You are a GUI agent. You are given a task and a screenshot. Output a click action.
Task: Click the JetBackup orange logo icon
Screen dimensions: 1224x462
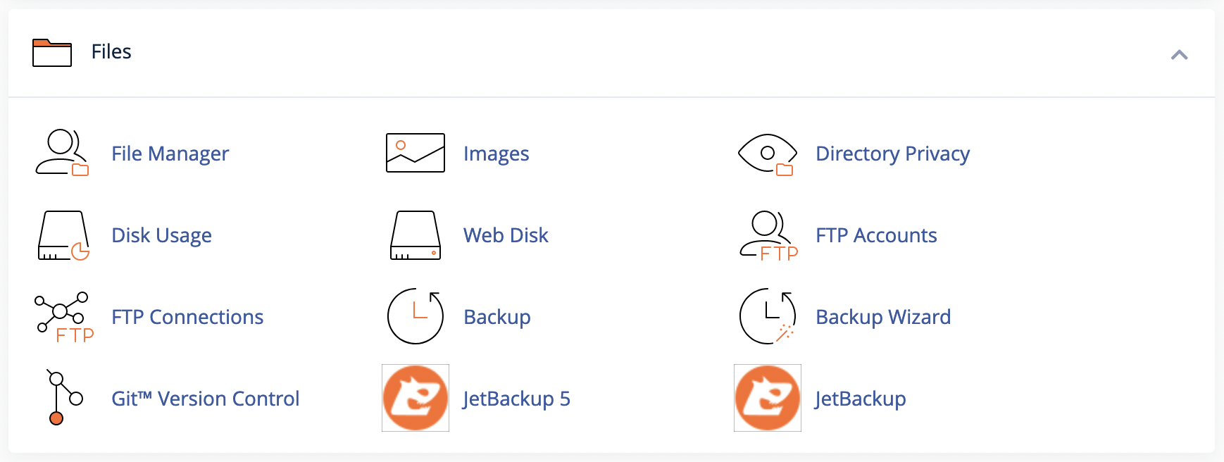[768, 398]
